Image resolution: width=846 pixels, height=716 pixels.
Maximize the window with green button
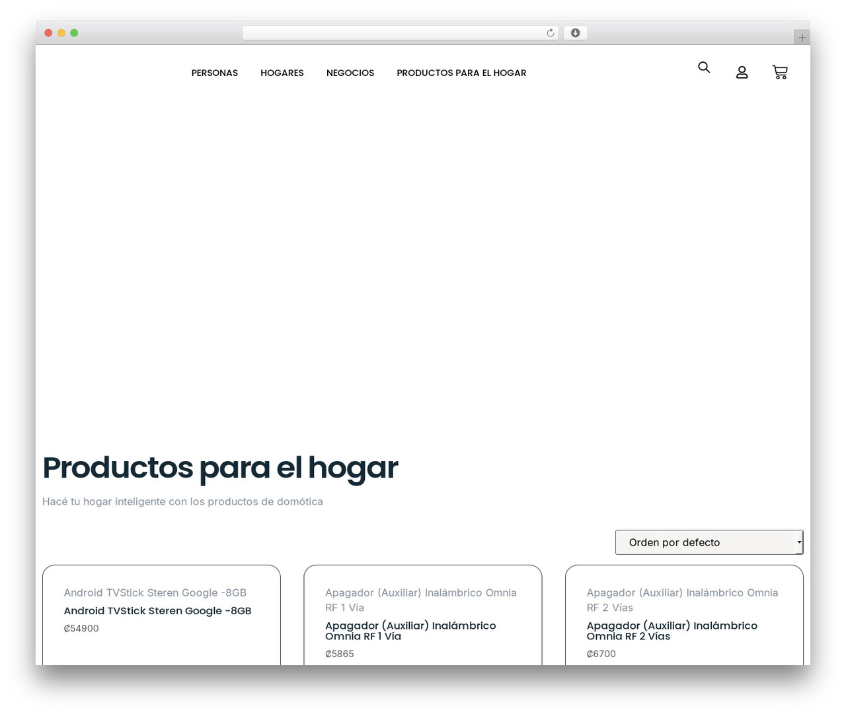[74, 33]
